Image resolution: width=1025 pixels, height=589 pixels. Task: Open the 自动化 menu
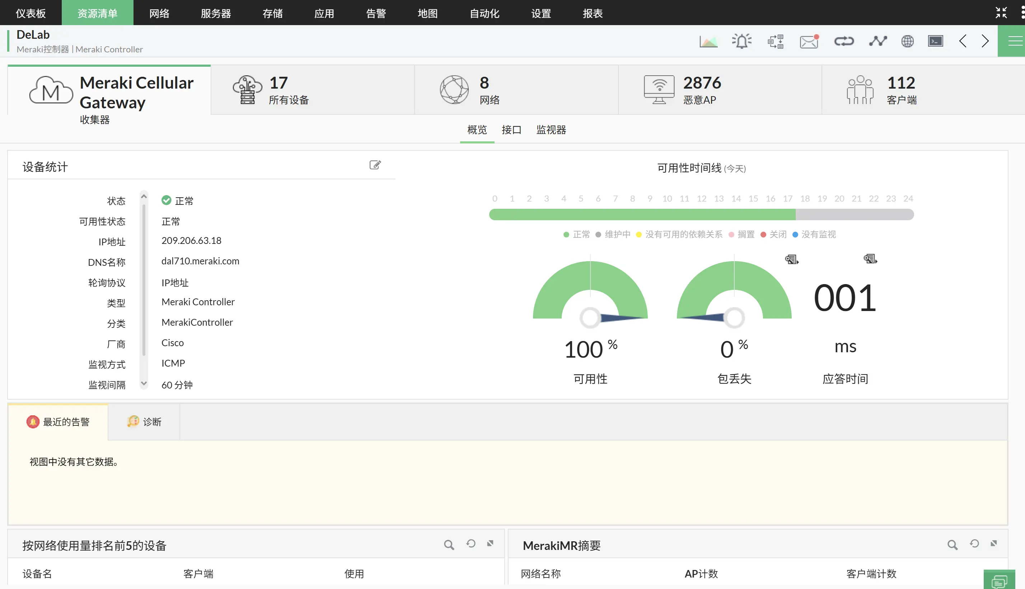coord(484,13)
